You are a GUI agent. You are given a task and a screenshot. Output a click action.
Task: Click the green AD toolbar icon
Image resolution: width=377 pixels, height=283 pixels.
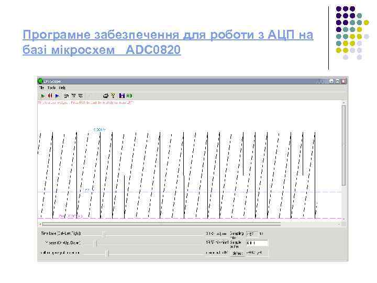pos(129,96)
